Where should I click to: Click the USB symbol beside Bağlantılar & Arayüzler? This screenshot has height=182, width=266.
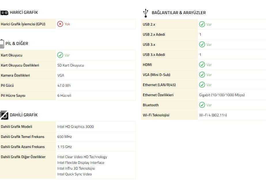[146, 13]
